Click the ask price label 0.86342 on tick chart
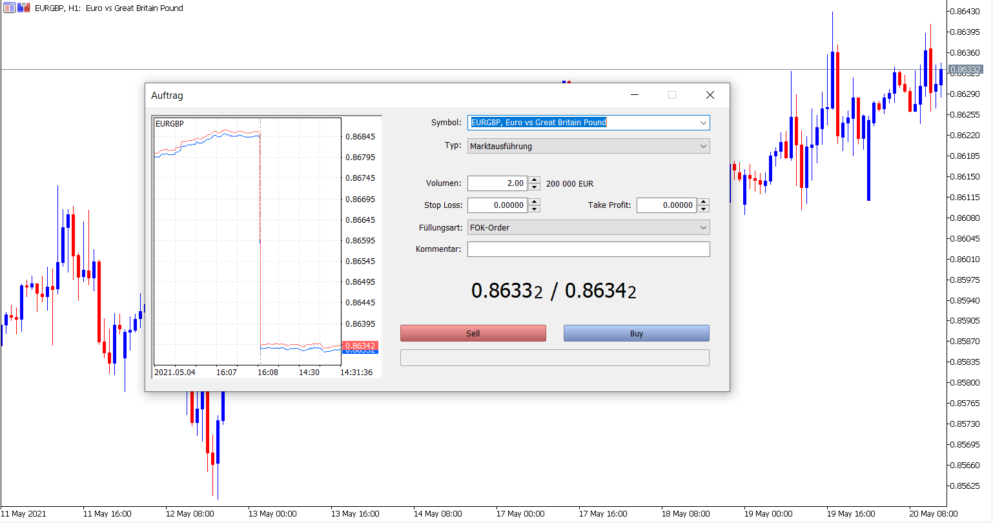Viewport: 993px width, 523px height. [359, 346]
